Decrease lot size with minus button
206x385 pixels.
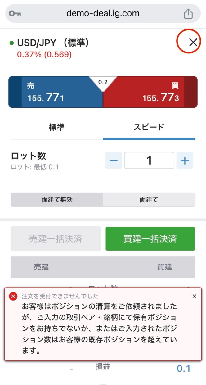[114, 161]
